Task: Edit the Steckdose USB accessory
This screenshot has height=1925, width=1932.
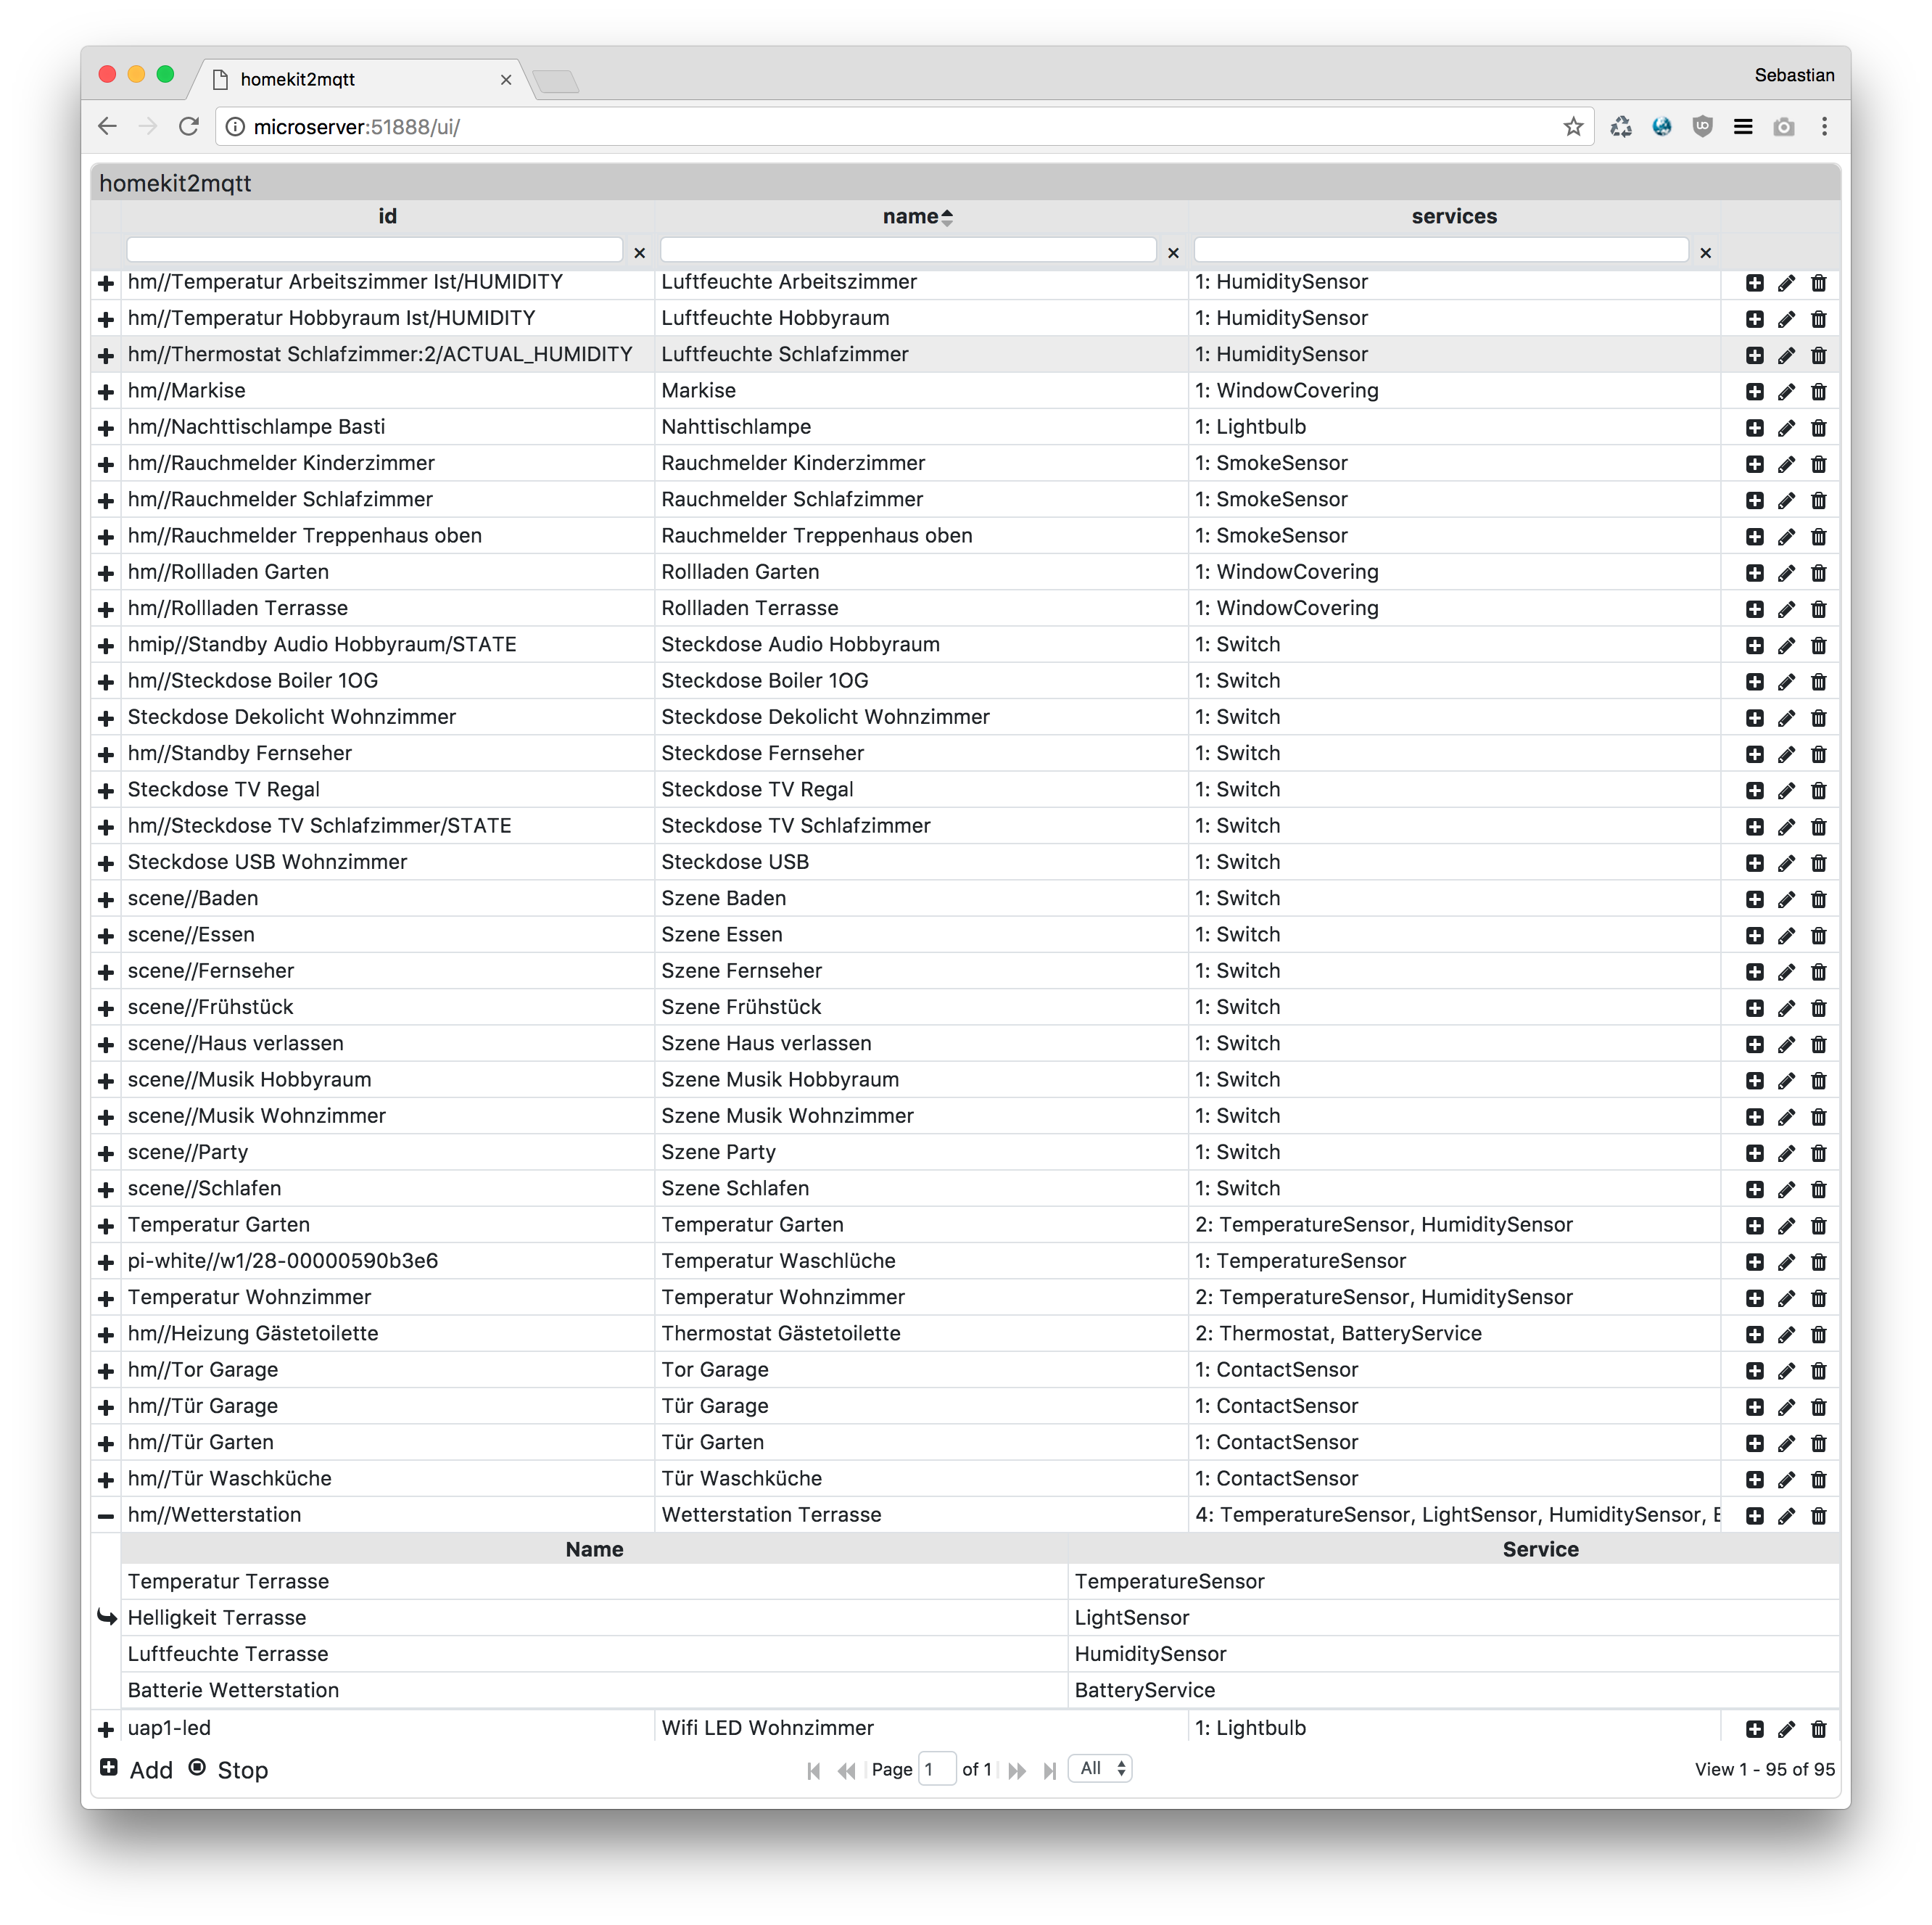Action: [x=1786, y=863]
